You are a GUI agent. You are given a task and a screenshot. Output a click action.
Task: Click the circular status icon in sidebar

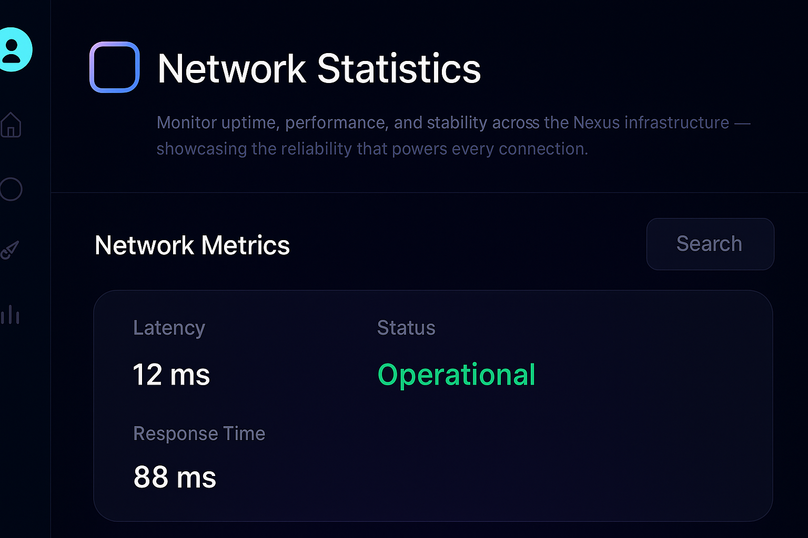pyautogui.click(x=11, y=190)
